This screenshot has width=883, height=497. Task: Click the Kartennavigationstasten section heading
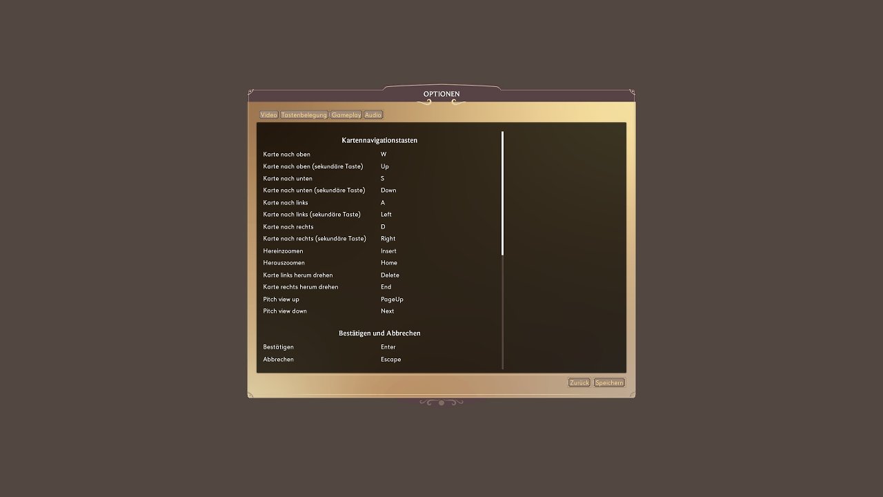point(379,141)
